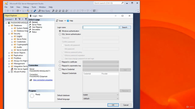The width and height of the screenshot is (195, 109).
Task: Open the Default language dropdown
Action: pos(101,99)
